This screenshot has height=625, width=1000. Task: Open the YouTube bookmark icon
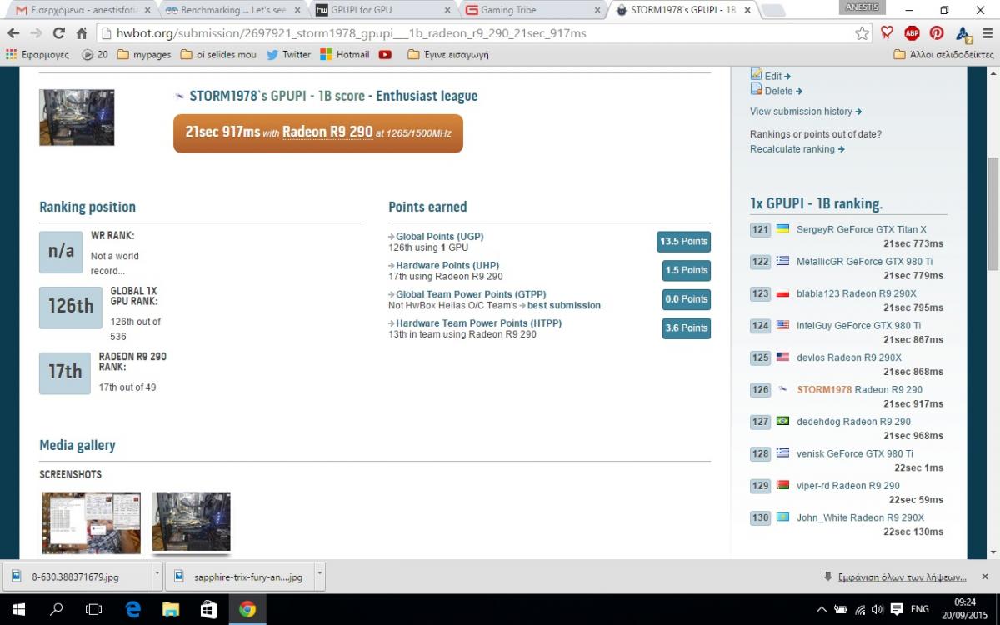(x=385, y=54)
